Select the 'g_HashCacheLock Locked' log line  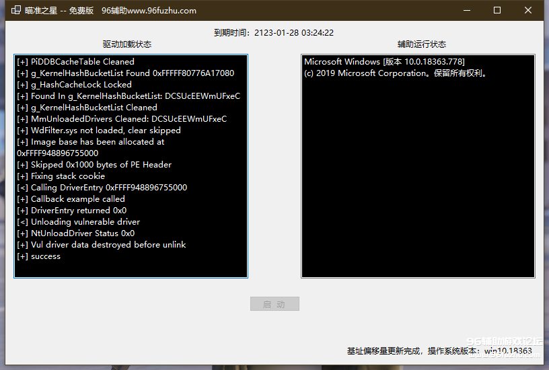tap(74, 85)
